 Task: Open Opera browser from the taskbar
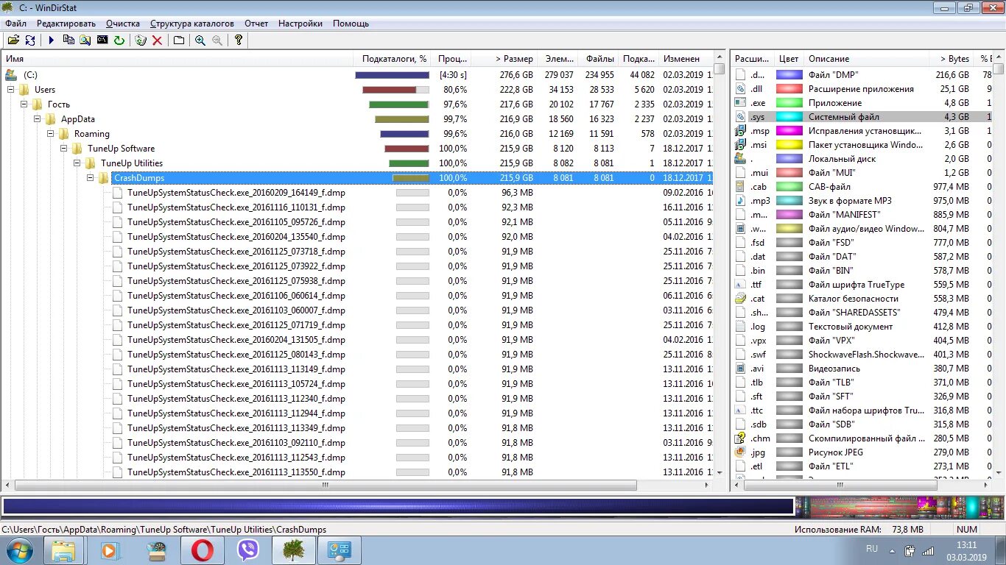tap(203, 550)
